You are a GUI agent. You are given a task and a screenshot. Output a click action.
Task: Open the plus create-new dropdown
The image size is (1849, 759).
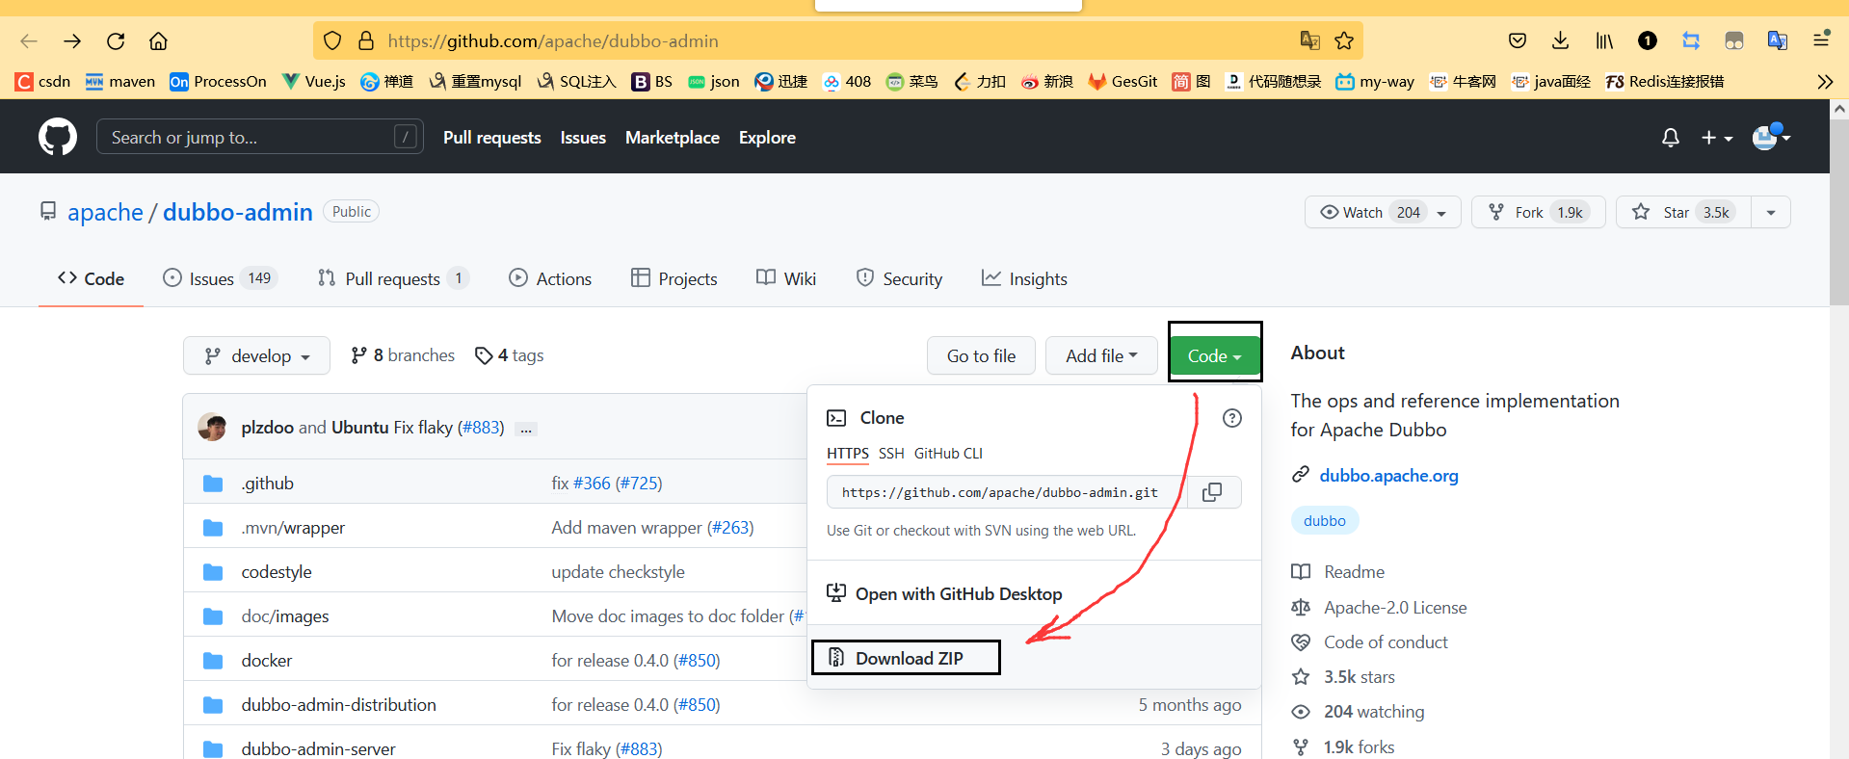point(1717,138)
